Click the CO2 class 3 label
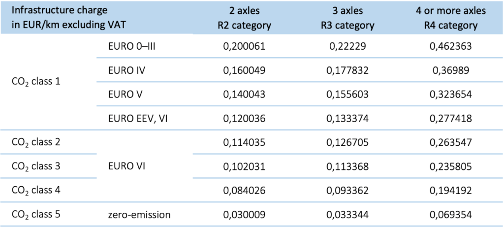 coord(36,166)
